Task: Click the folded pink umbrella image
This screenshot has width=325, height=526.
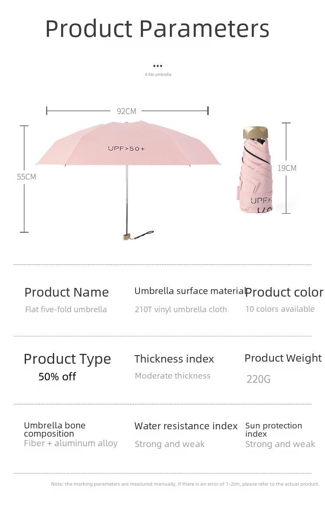Action: 255,170
